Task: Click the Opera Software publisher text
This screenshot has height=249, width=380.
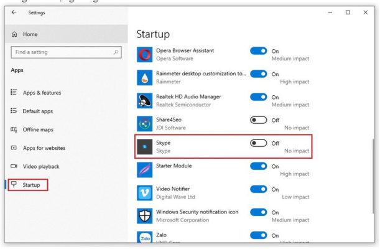Action: point(175,59)
